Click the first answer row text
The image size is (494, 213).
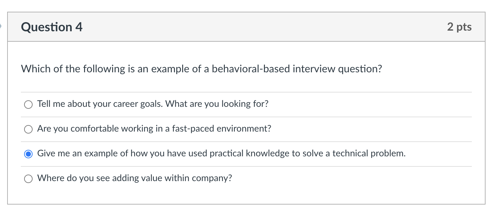[x=153, y=104]
